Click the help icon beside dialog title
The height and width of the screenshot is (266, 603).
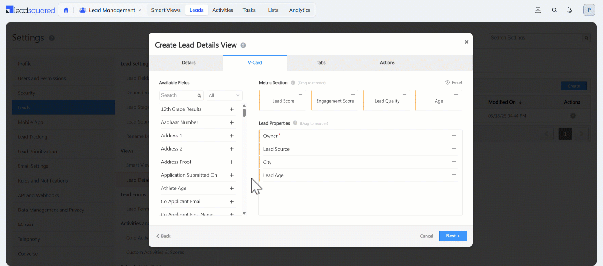(x=243, y=45)
